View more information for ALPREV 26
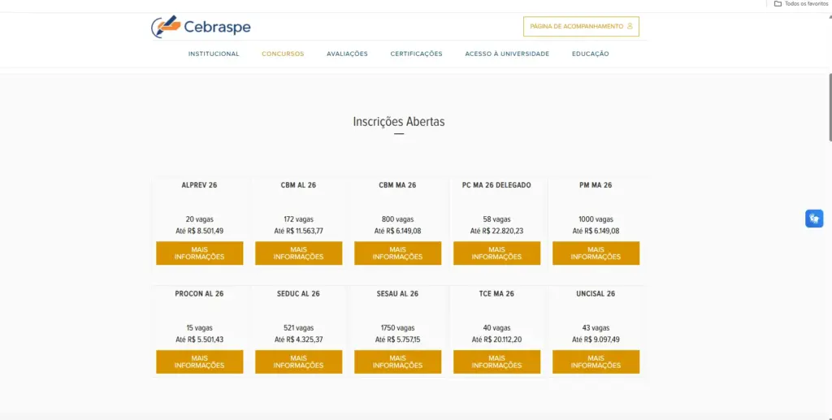Viewport: 832px width, 420px height. coord(200,253)
